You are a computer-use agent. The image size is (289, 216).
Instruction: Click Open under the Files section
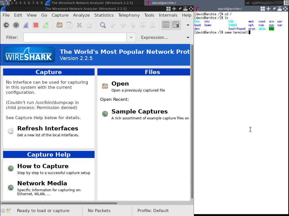click(x=120, y=84)
